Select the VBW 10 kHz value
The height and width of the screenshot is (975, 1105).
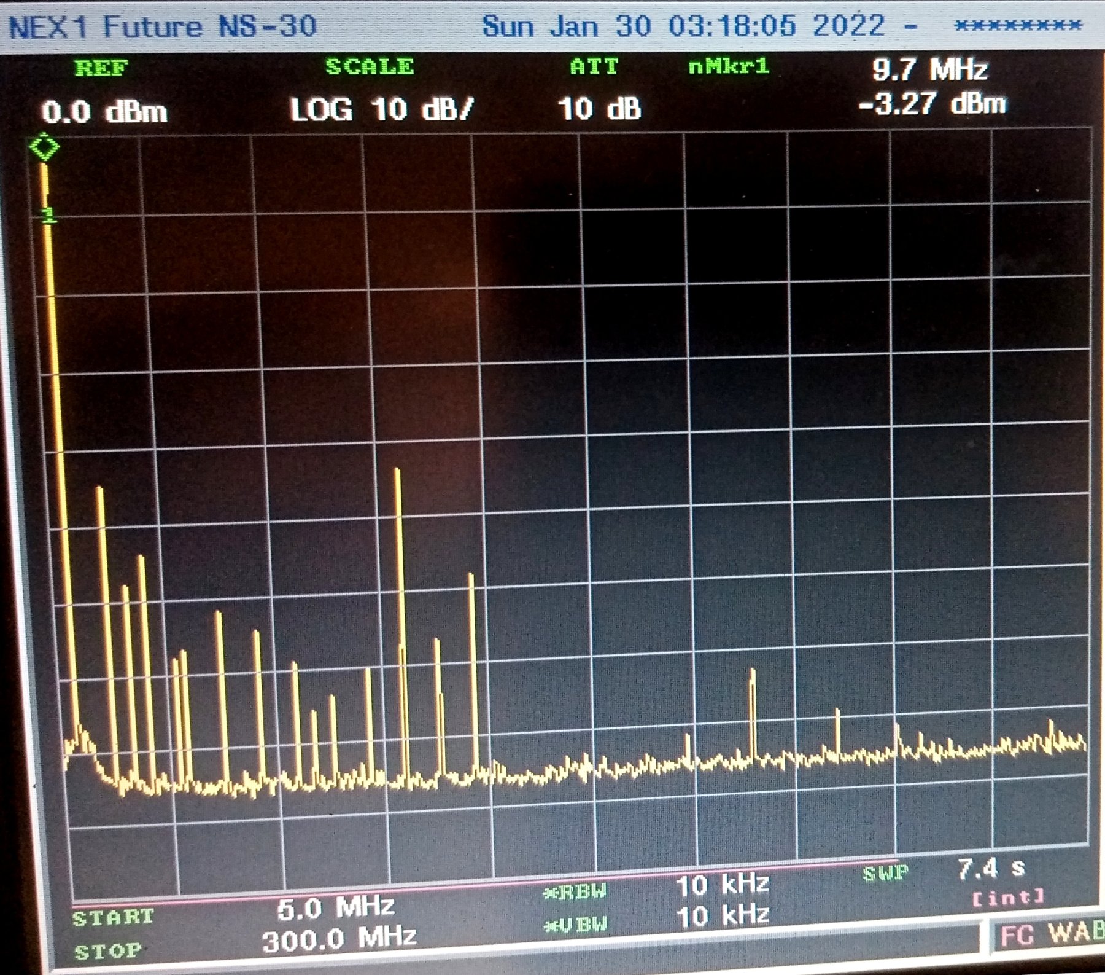(x=723, y=916)
